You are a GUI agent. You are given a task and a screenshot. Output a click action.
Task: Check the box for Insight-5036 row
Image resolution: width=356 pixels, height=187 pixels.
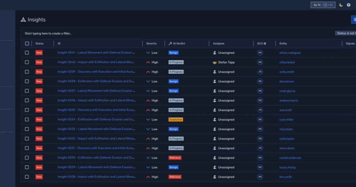click(27, 100)
